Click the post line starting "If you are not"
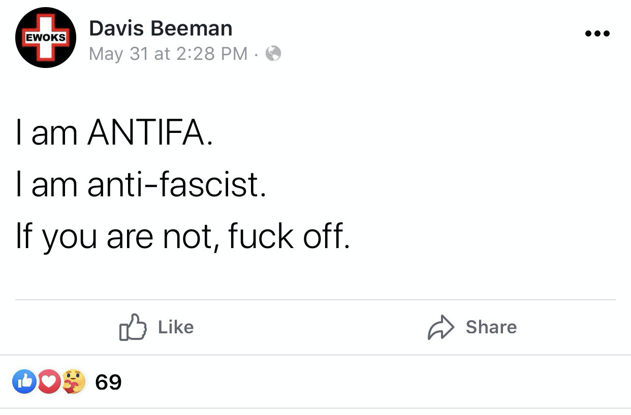Image resolution: width=631 pixels, height=415 pixels. (x=183, y=236)
